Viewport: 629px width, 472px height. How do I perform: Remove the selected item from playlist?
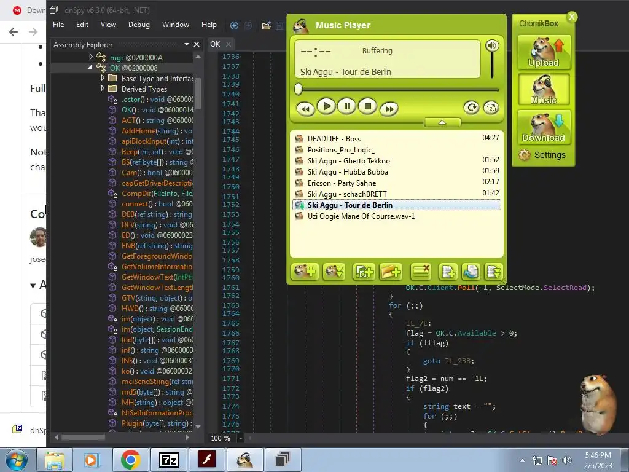point(421,272)
